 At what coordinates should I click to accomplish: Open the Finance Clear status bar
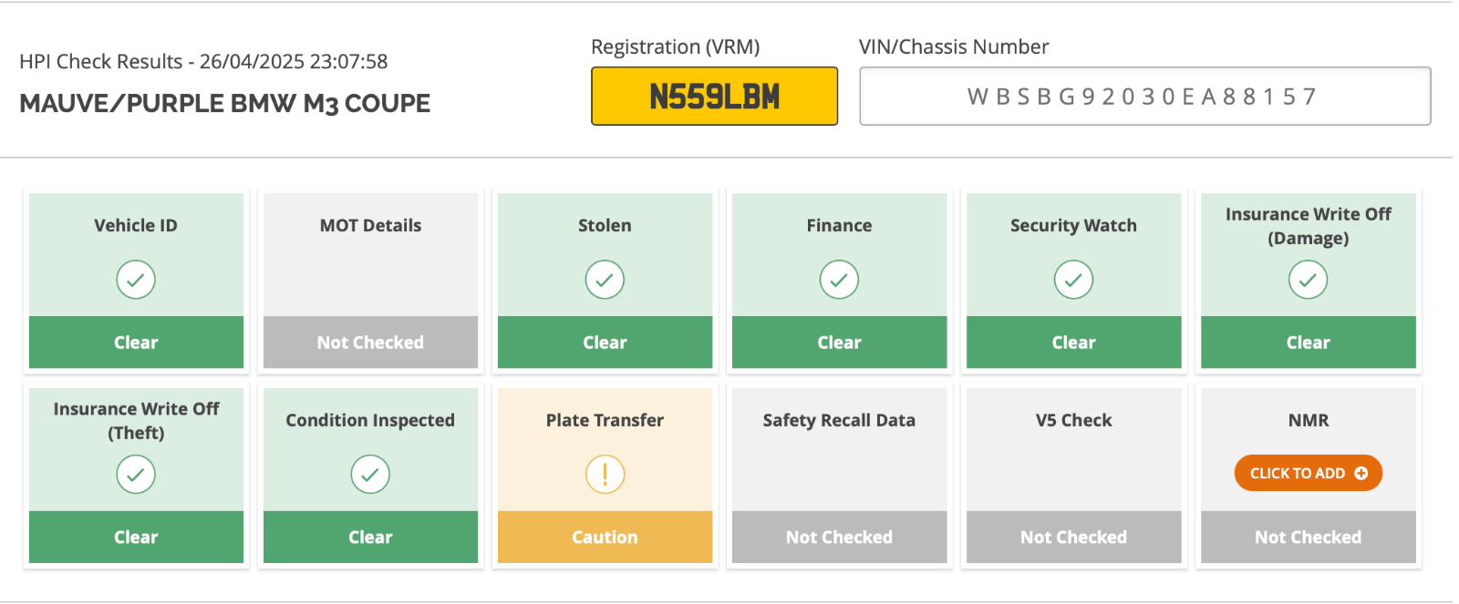click(839, 343)
